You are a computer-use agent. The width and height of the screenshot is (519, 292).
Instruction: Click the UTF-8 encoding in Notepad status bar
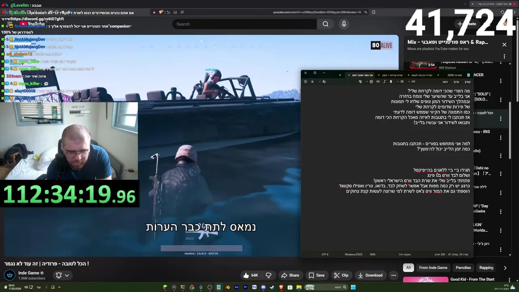click(x=325, y=254)
